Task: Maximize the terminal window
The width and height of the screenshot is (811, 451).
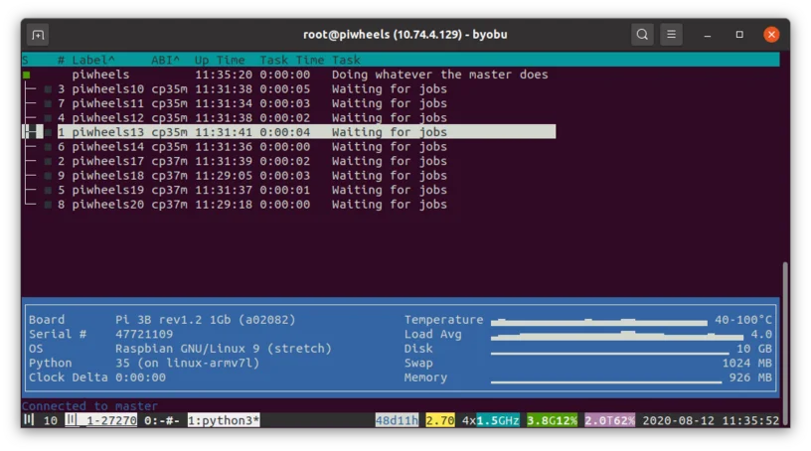Action: [739, 35]
